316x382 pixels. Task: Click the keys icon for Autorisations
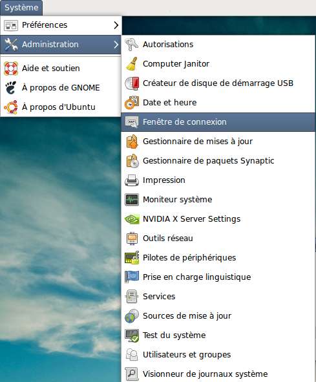click(x=132, y=45)
